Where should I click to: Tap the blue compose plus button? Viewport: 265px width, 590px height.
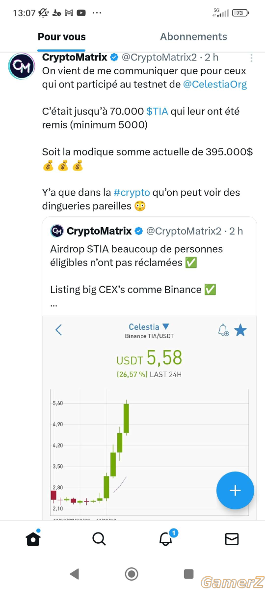pyautogui.click(x=235, y=490)
